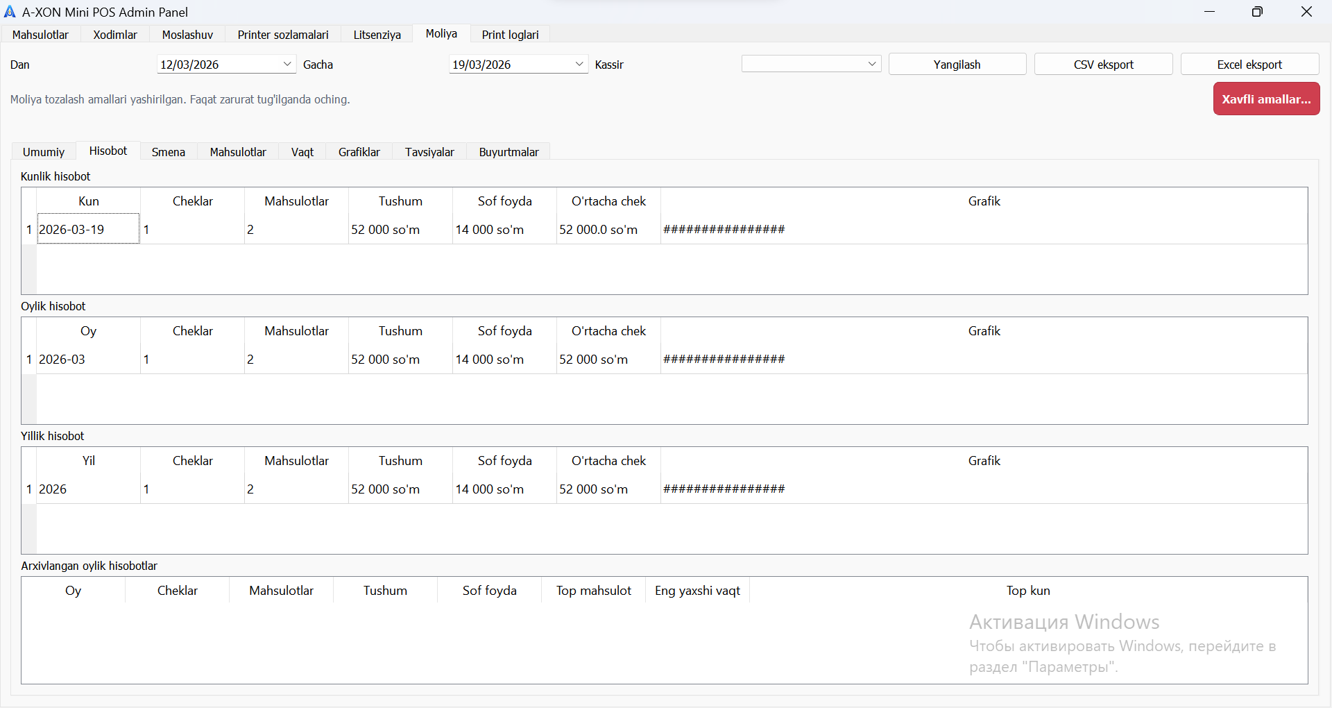
Task: Open the Buyurtmalar sub-tab
Action: pos(509,152)
